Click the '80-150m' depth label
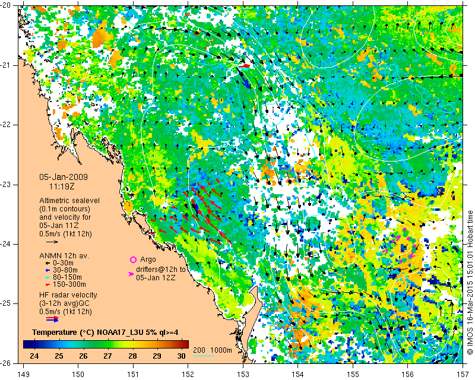The width and height of the screenshot is (475, 380). point(67,277)
